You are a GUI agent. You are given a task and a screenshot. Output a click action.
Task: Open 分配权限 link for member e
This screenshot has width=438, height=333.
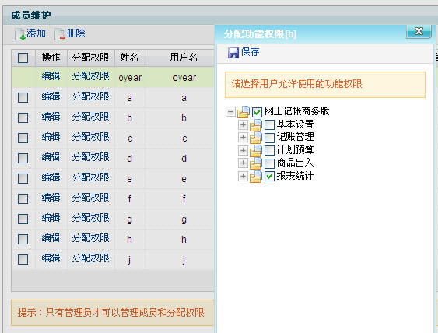[90, 177]
